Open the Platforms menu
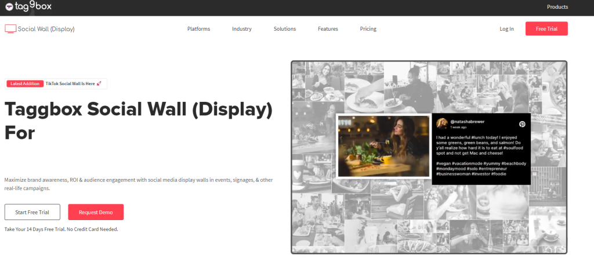Image resolution: width=594 pixels, height=278 pixels. (x=198, y=29)
